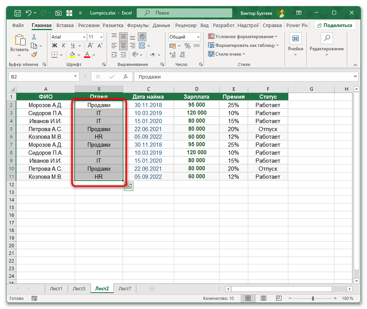Align text to the right
The width and height of the screenshot is (367, 309).
(133, 46)
